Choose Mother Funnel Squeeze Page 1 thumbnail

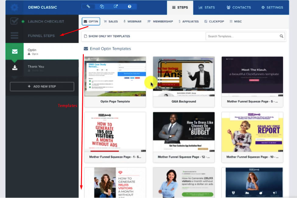(x=115, y=132)
